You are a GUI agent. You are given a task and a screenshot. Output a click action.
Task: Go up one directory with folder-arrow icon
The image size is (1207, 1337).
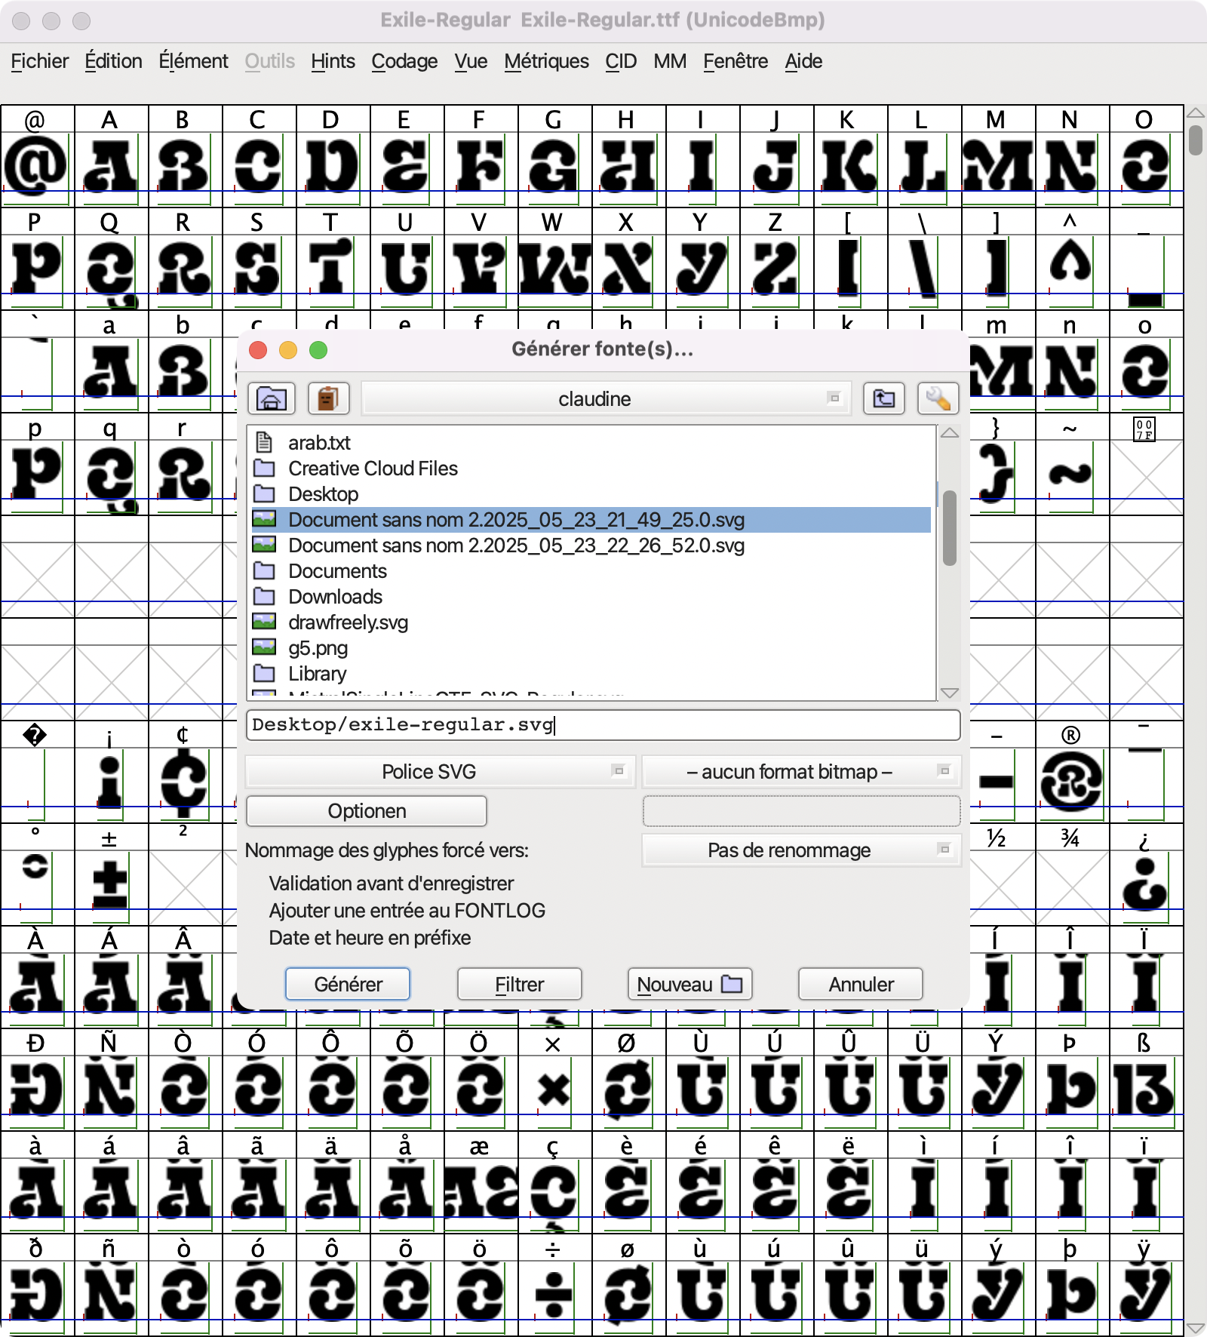[x=883, y=398]
